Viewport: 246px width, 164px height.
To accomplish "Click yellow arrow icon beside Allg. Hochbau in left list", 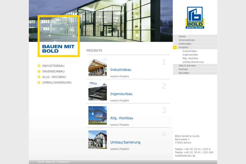I will (39, 77).
